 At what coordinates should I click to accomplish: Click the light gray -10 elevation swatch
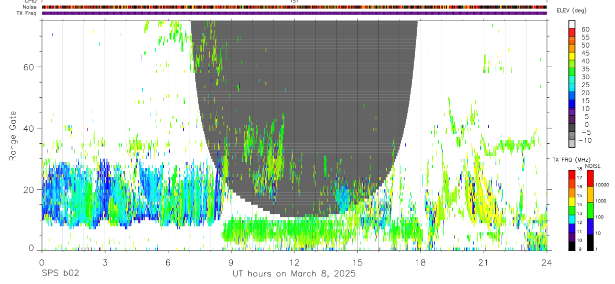pyautogui.click(x=571, y=144)
